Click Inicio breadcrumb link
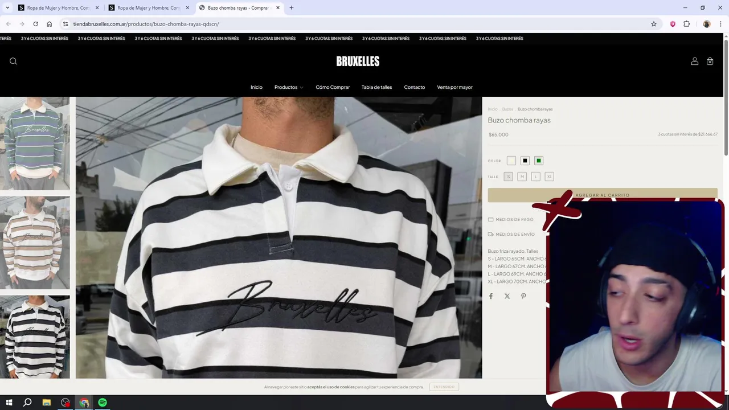The height and width of the screenshot is (410, 729). pyautogui.click(x=493, y=109)
